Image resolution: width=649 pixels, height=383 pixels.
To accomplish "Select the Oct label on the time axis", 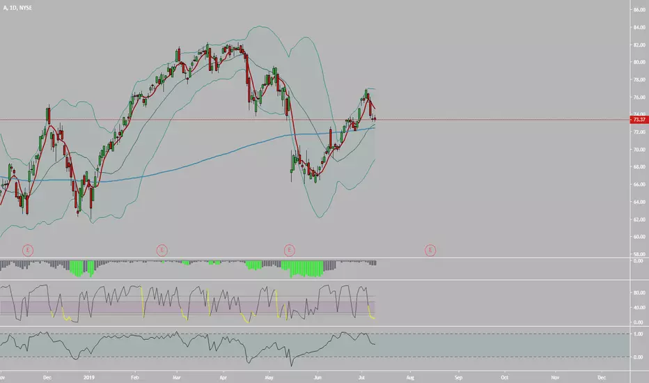I will 505,377.
